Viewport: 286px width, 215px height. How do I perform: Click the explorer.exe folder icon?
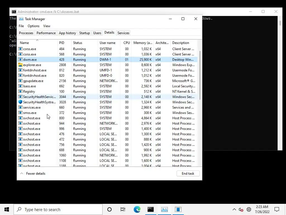[20, 65]
